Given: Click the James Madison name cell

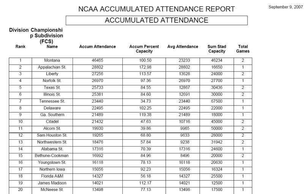Looking at the screenshot, I should 52,182.
